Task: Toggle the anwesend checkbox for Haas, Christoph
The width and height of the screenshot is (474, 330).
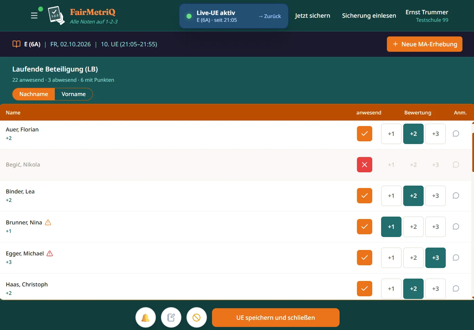Action: coord(364,288)
